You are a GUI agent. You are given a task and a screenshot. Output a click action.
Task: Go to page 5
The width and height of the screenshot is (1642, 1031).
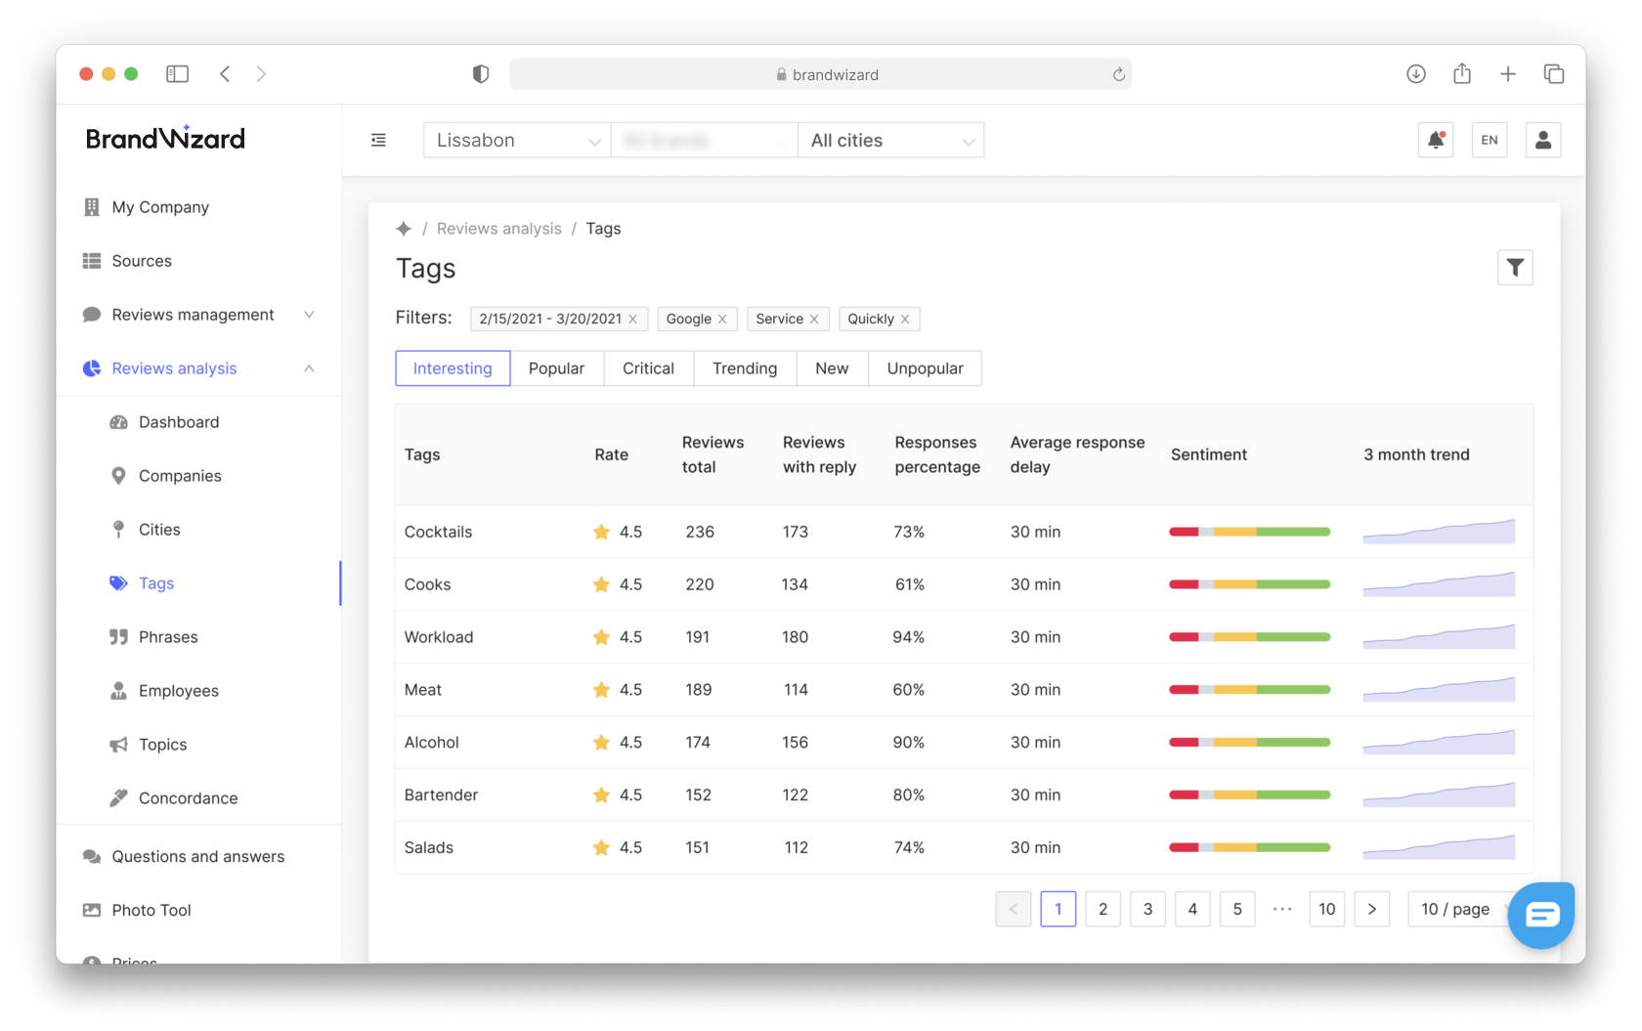coord(1237,909)
